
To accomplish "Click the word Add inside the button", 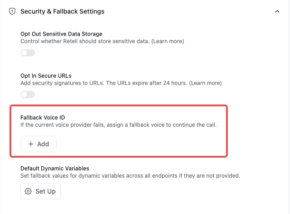I will (43, 144).
